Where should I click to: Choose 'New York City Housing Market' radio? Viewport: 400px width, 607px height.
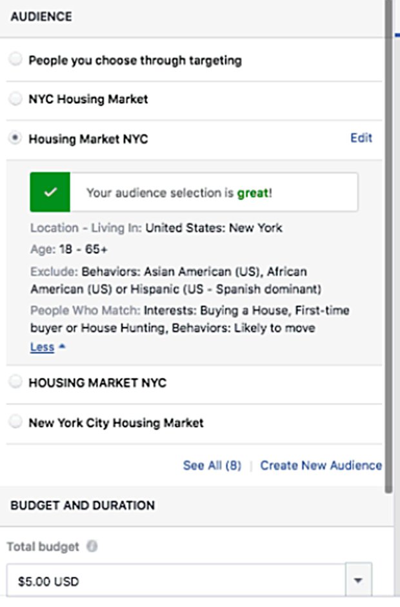click(x=15, y=422)
